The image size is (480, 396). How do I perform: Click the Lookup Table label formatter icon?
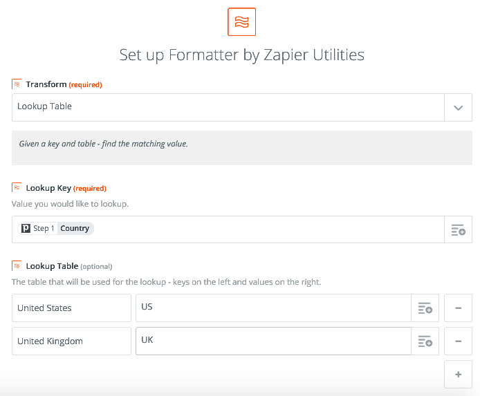[17, 266]
